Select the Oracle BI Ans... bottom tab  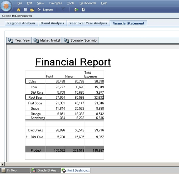pyautogui.click(x=46, y=170)
